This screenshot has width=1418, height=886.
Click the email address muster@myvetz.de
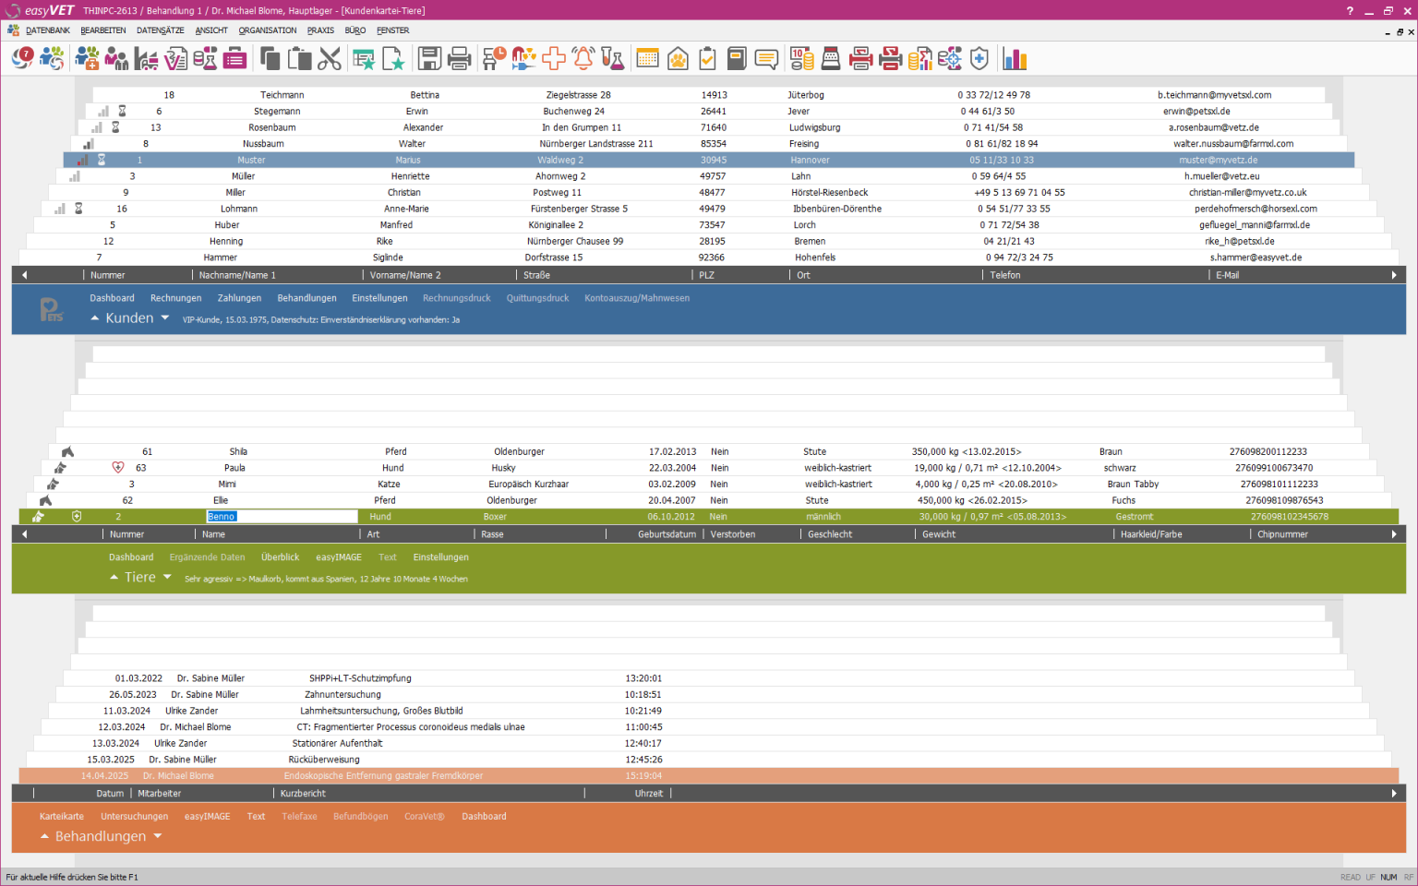(1219, 159)
